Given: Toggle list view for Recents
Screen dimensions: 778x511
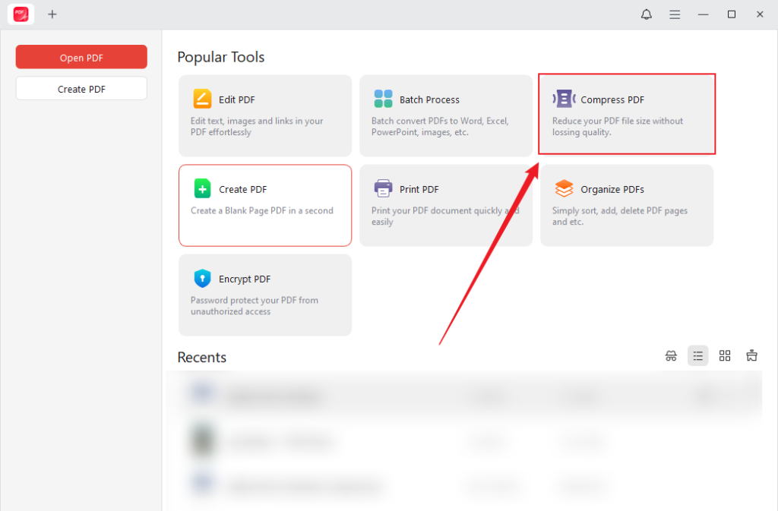Looking at the screenshot, I should [x=697, y=355].
